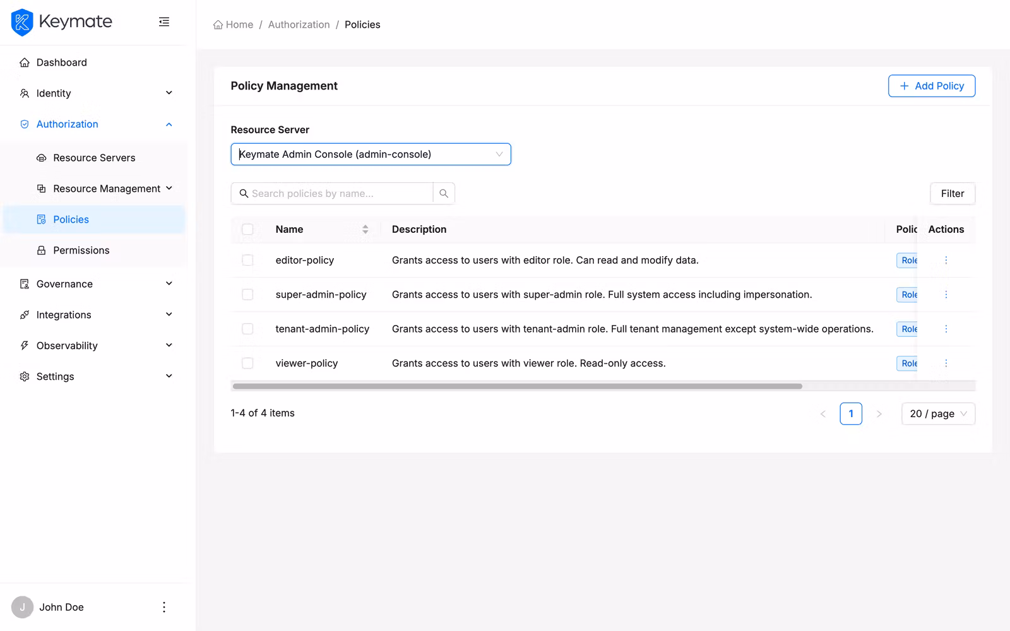Click the Identity sidebar icon
1010x631 pixels.
(x=23, y=93)
